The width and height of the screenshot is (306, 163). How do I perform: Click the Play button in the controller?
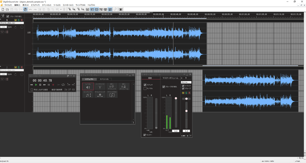click(36, 85)
